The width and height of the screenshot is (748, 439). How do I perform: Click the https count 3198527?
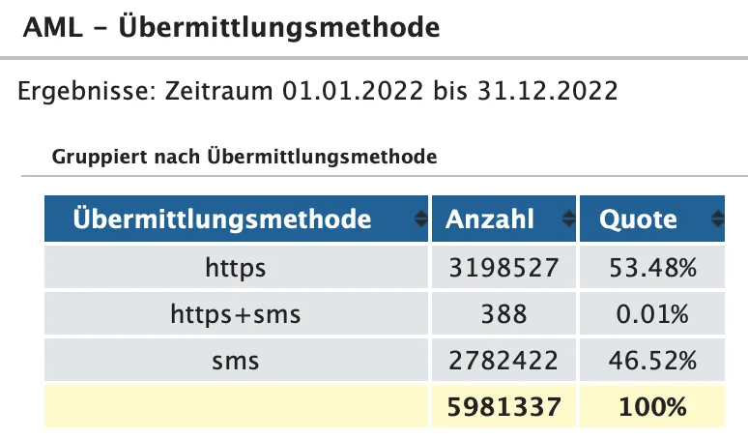coord(503,268)
